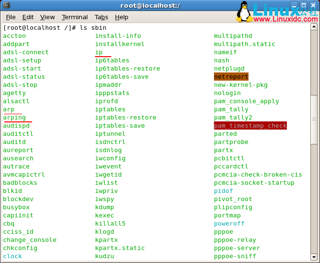The image size is (320, 263).
Task: Close the terminal window
Action: pos(313,5)
